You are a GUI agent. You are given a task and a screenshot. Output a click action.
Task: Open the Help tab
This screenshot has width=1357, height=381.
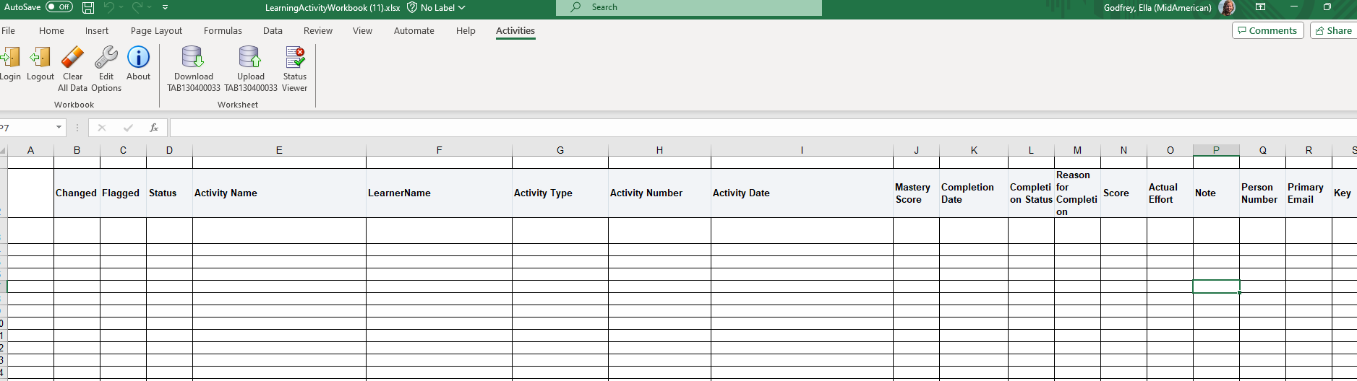[466, 30]
